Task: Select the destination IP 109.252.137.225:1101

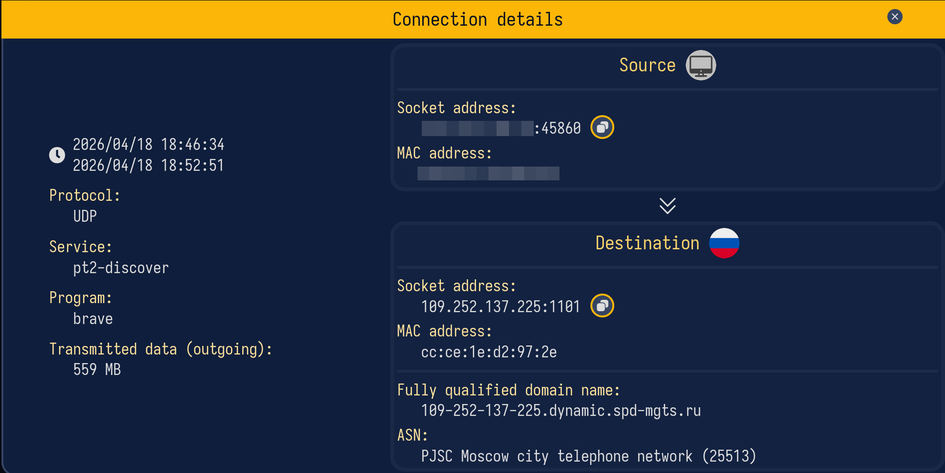Action: (500, 306)
